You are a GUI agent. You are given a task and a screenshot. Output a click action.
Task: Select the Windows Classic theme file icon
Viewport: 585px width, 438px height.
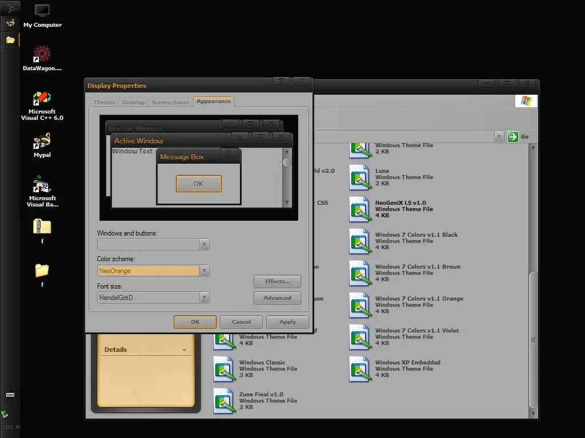[x=224, y=369]
